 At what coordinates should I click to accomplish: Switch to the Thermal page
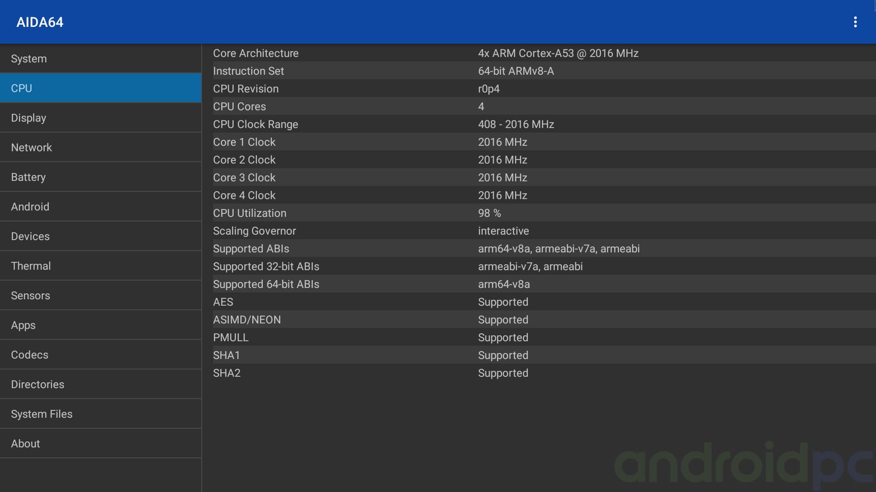click(x=100, y=266)
